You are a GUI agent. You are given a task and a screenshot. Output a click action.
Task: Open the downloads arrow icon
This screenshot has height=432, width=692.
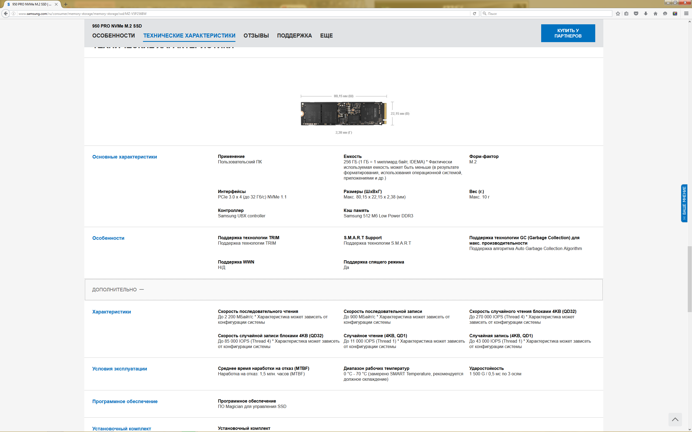(x=646, y=13)
